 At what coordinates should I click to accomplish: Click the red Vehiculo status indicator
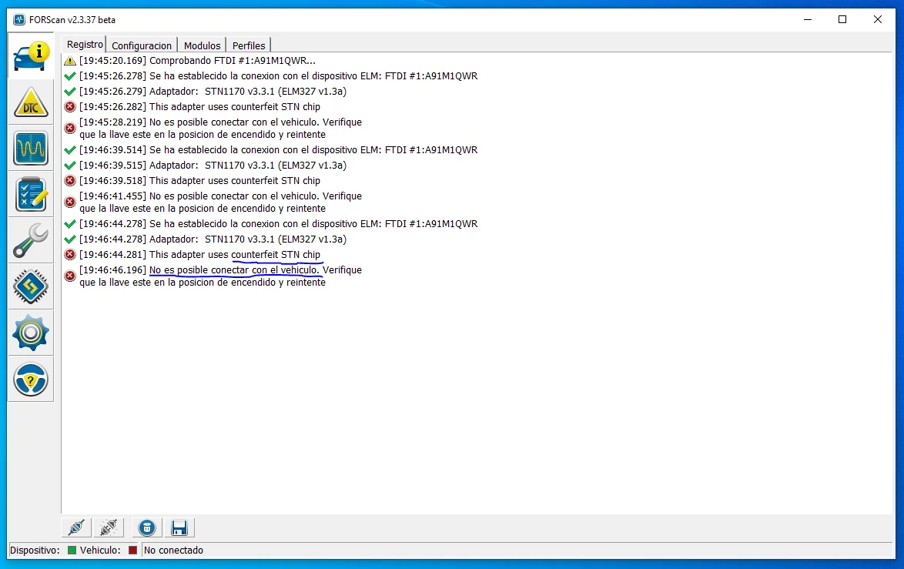[132, 550]
